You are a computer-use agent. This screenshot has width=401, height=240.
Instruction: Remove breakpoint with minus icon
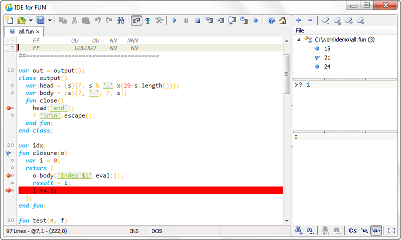click(x=310, y=20)
